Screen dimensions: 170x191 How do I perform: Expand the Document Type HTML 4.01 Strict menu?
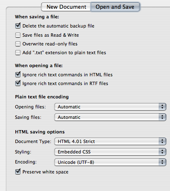tap(110, 141)
